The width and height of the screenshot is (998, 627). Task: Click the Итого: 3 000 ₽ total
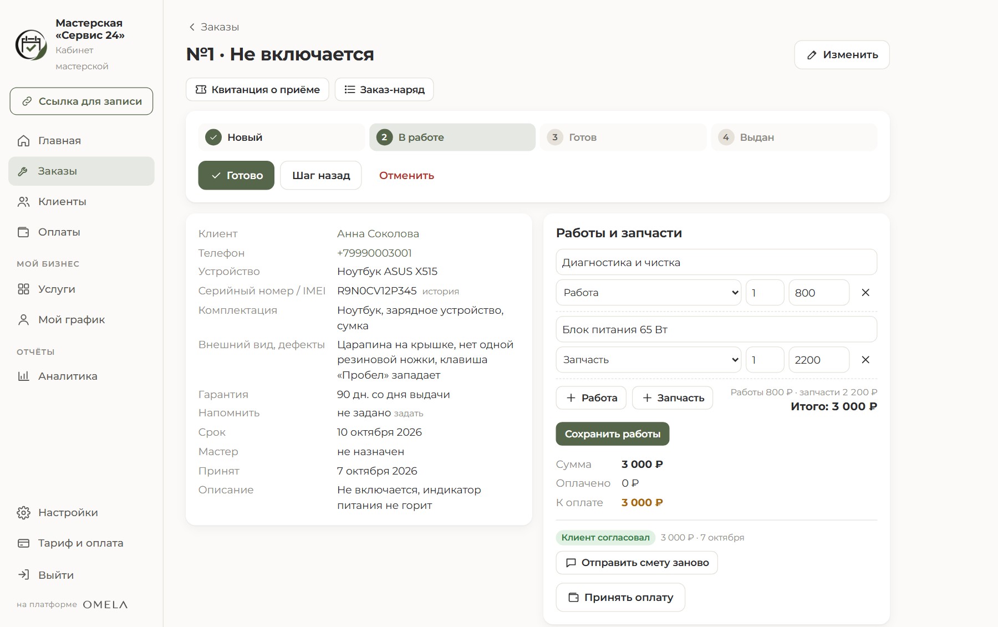click(834, 406)
